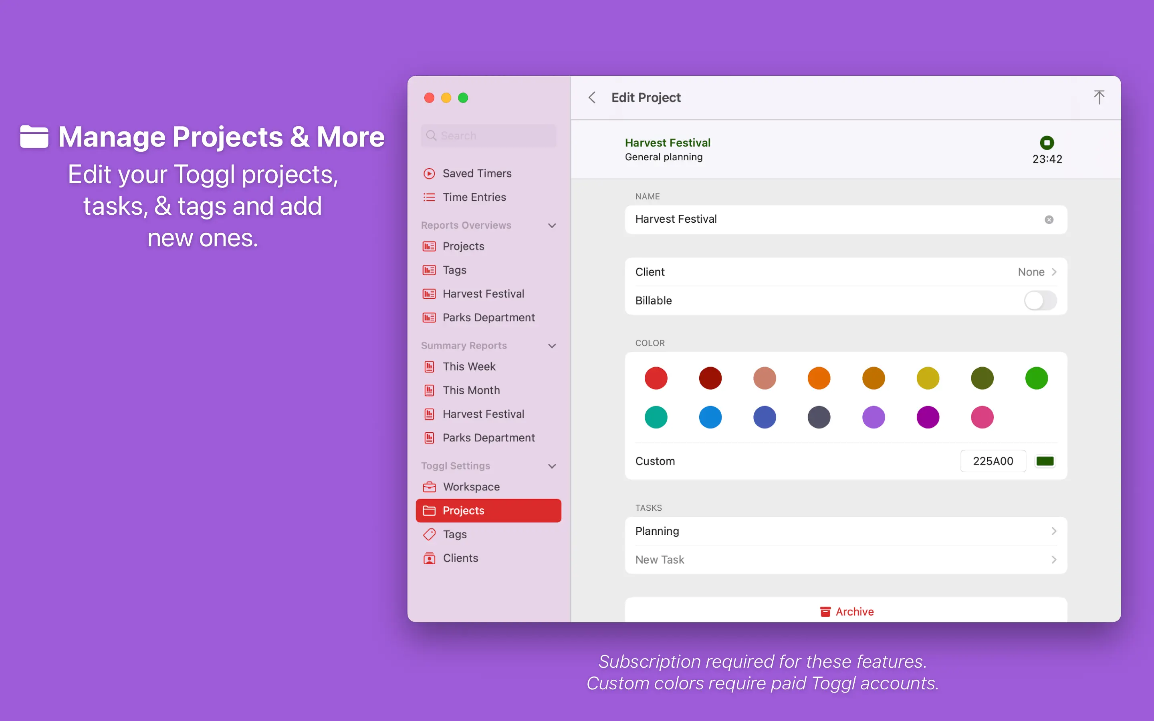Click the upload arrow icon in header
1154x721 pixels.
(x=1099, y=97)
